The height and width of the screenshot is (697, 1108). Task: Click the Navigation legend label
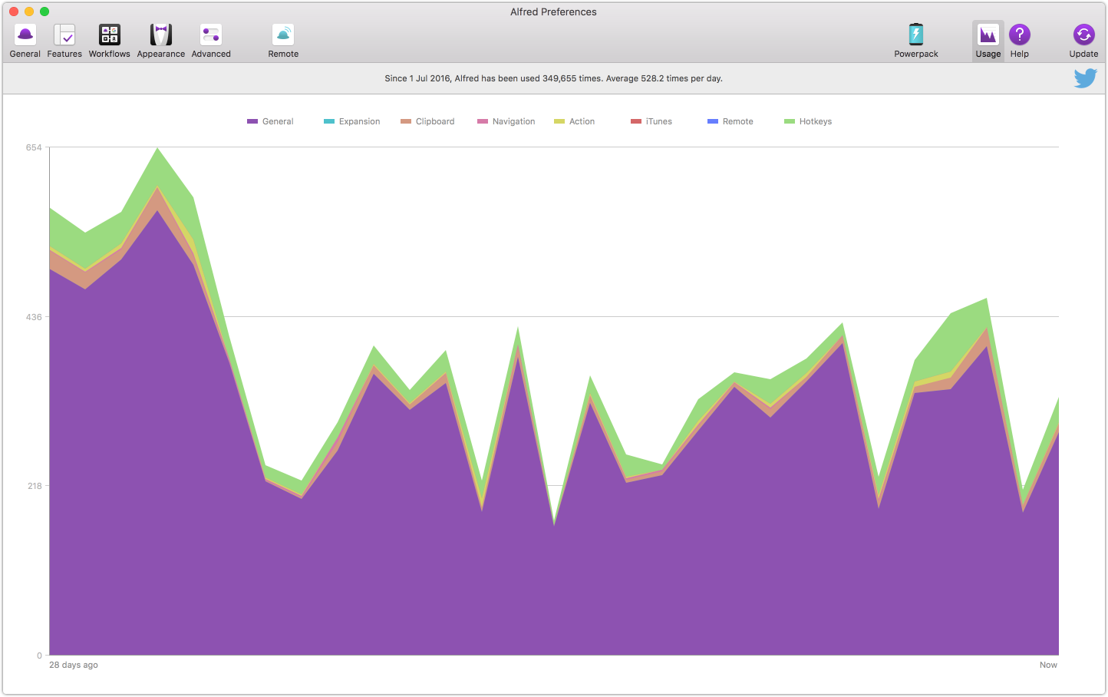[x=514, y=121]
